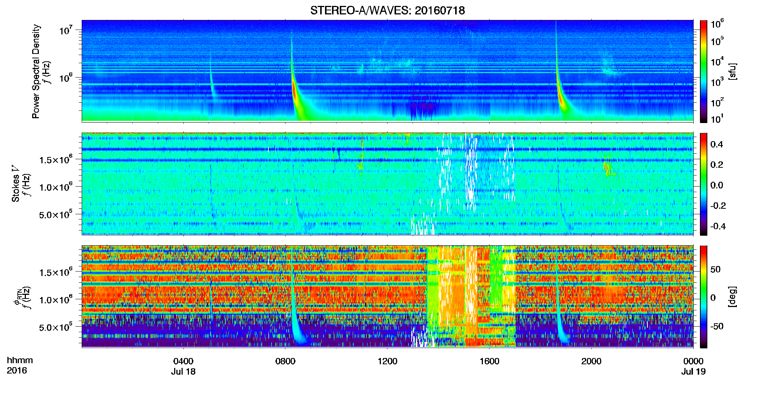Click the 1600 time tick label
Image resolution: width=775 pixels, height=399 pixels.
490,361
